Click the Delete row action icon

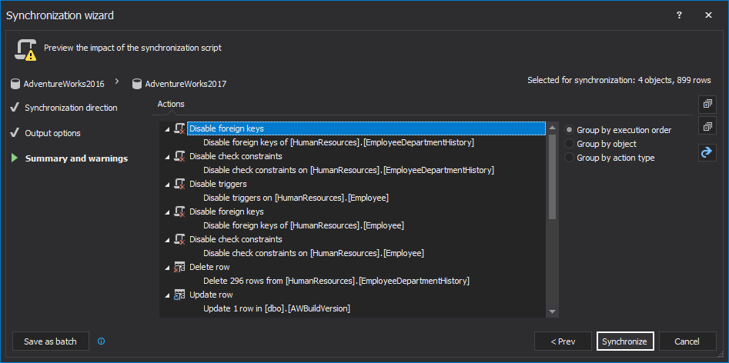(179, 267)
